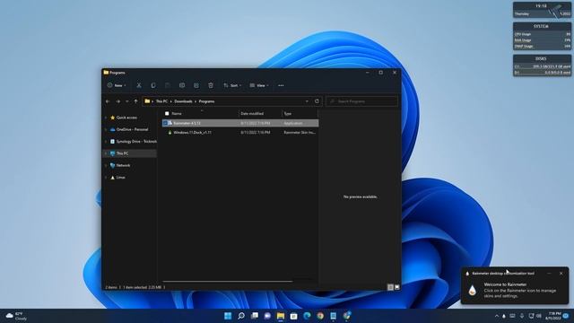The width and height of the screenshot is (574, 323).
Task: Click the Delete trash icon in Explorer toolbar
Action: coord(211,85)
